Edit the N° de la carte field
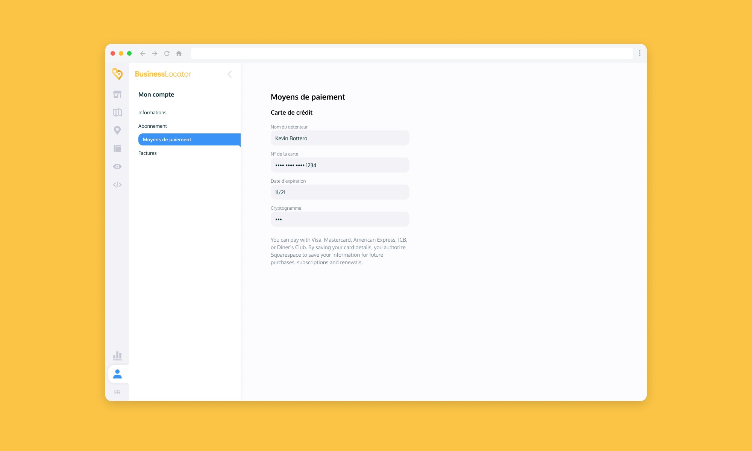752x451 pixels. pyautogui.click(x=340, y=165)
